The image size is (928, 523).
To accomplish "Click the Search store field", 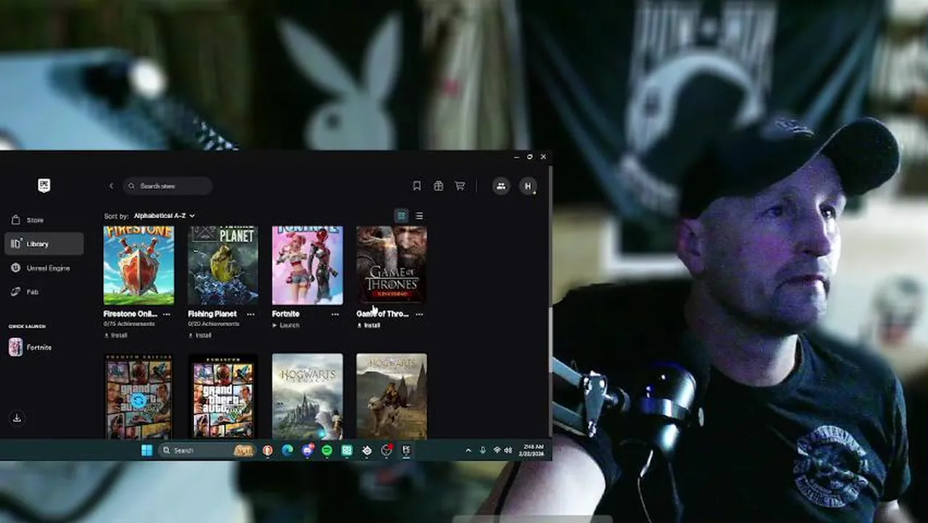I will (168, 186).
